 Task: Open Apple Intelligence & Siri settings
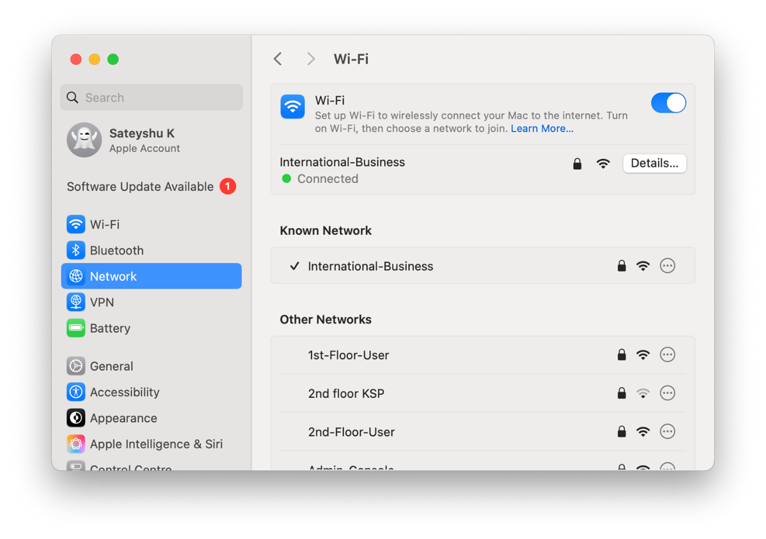click(152, 444)
